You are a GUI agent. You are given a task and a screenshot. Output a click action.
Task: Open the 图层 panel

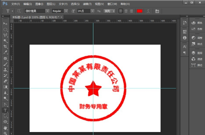pos(197,53)
